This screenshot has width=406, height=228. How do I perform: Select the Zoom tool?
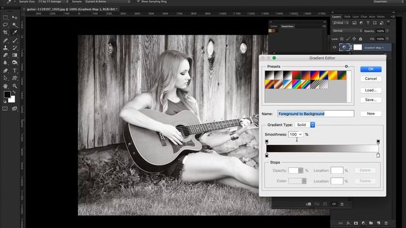pos(15,86)
